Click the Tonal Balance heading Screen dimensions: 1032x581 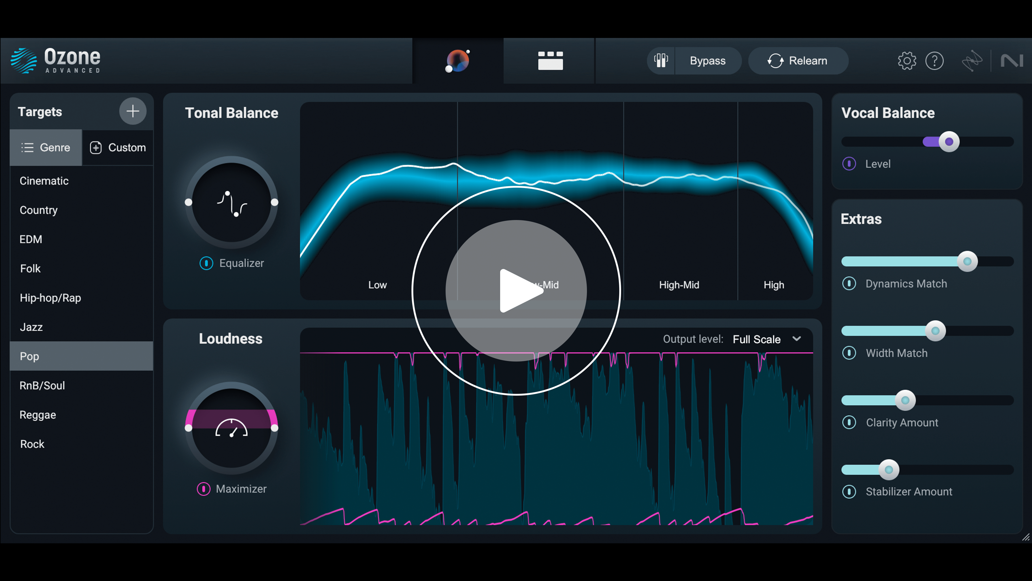point(232,113)
